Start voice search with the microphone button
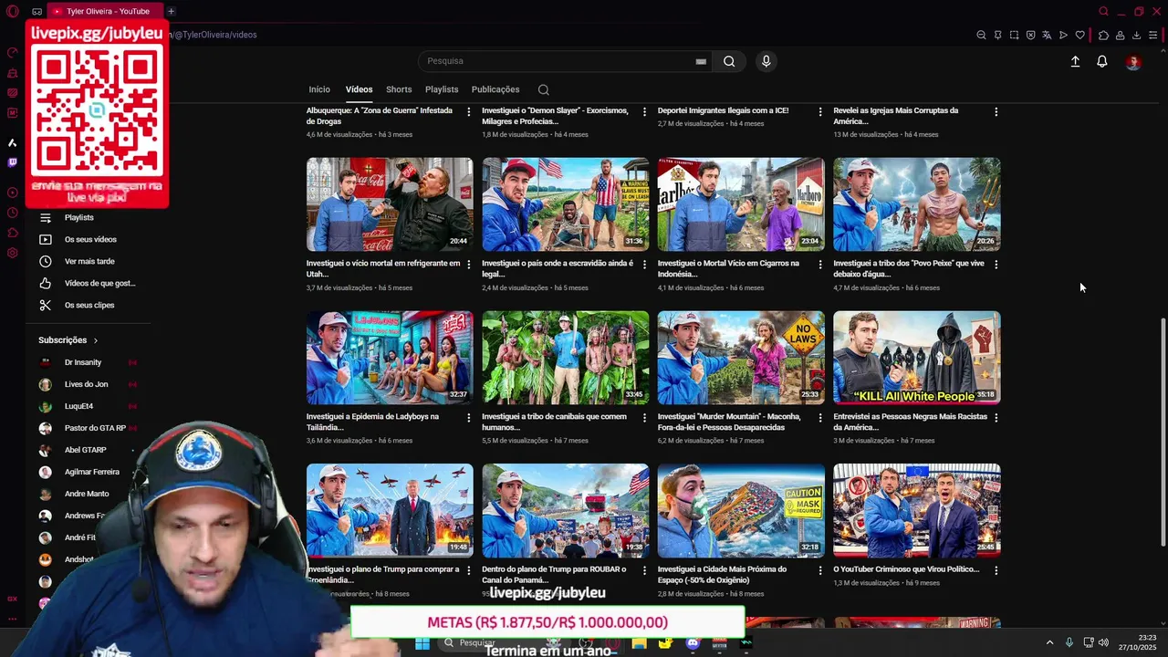This screenshot has width=1168, height=657. [x=766, y=61]
